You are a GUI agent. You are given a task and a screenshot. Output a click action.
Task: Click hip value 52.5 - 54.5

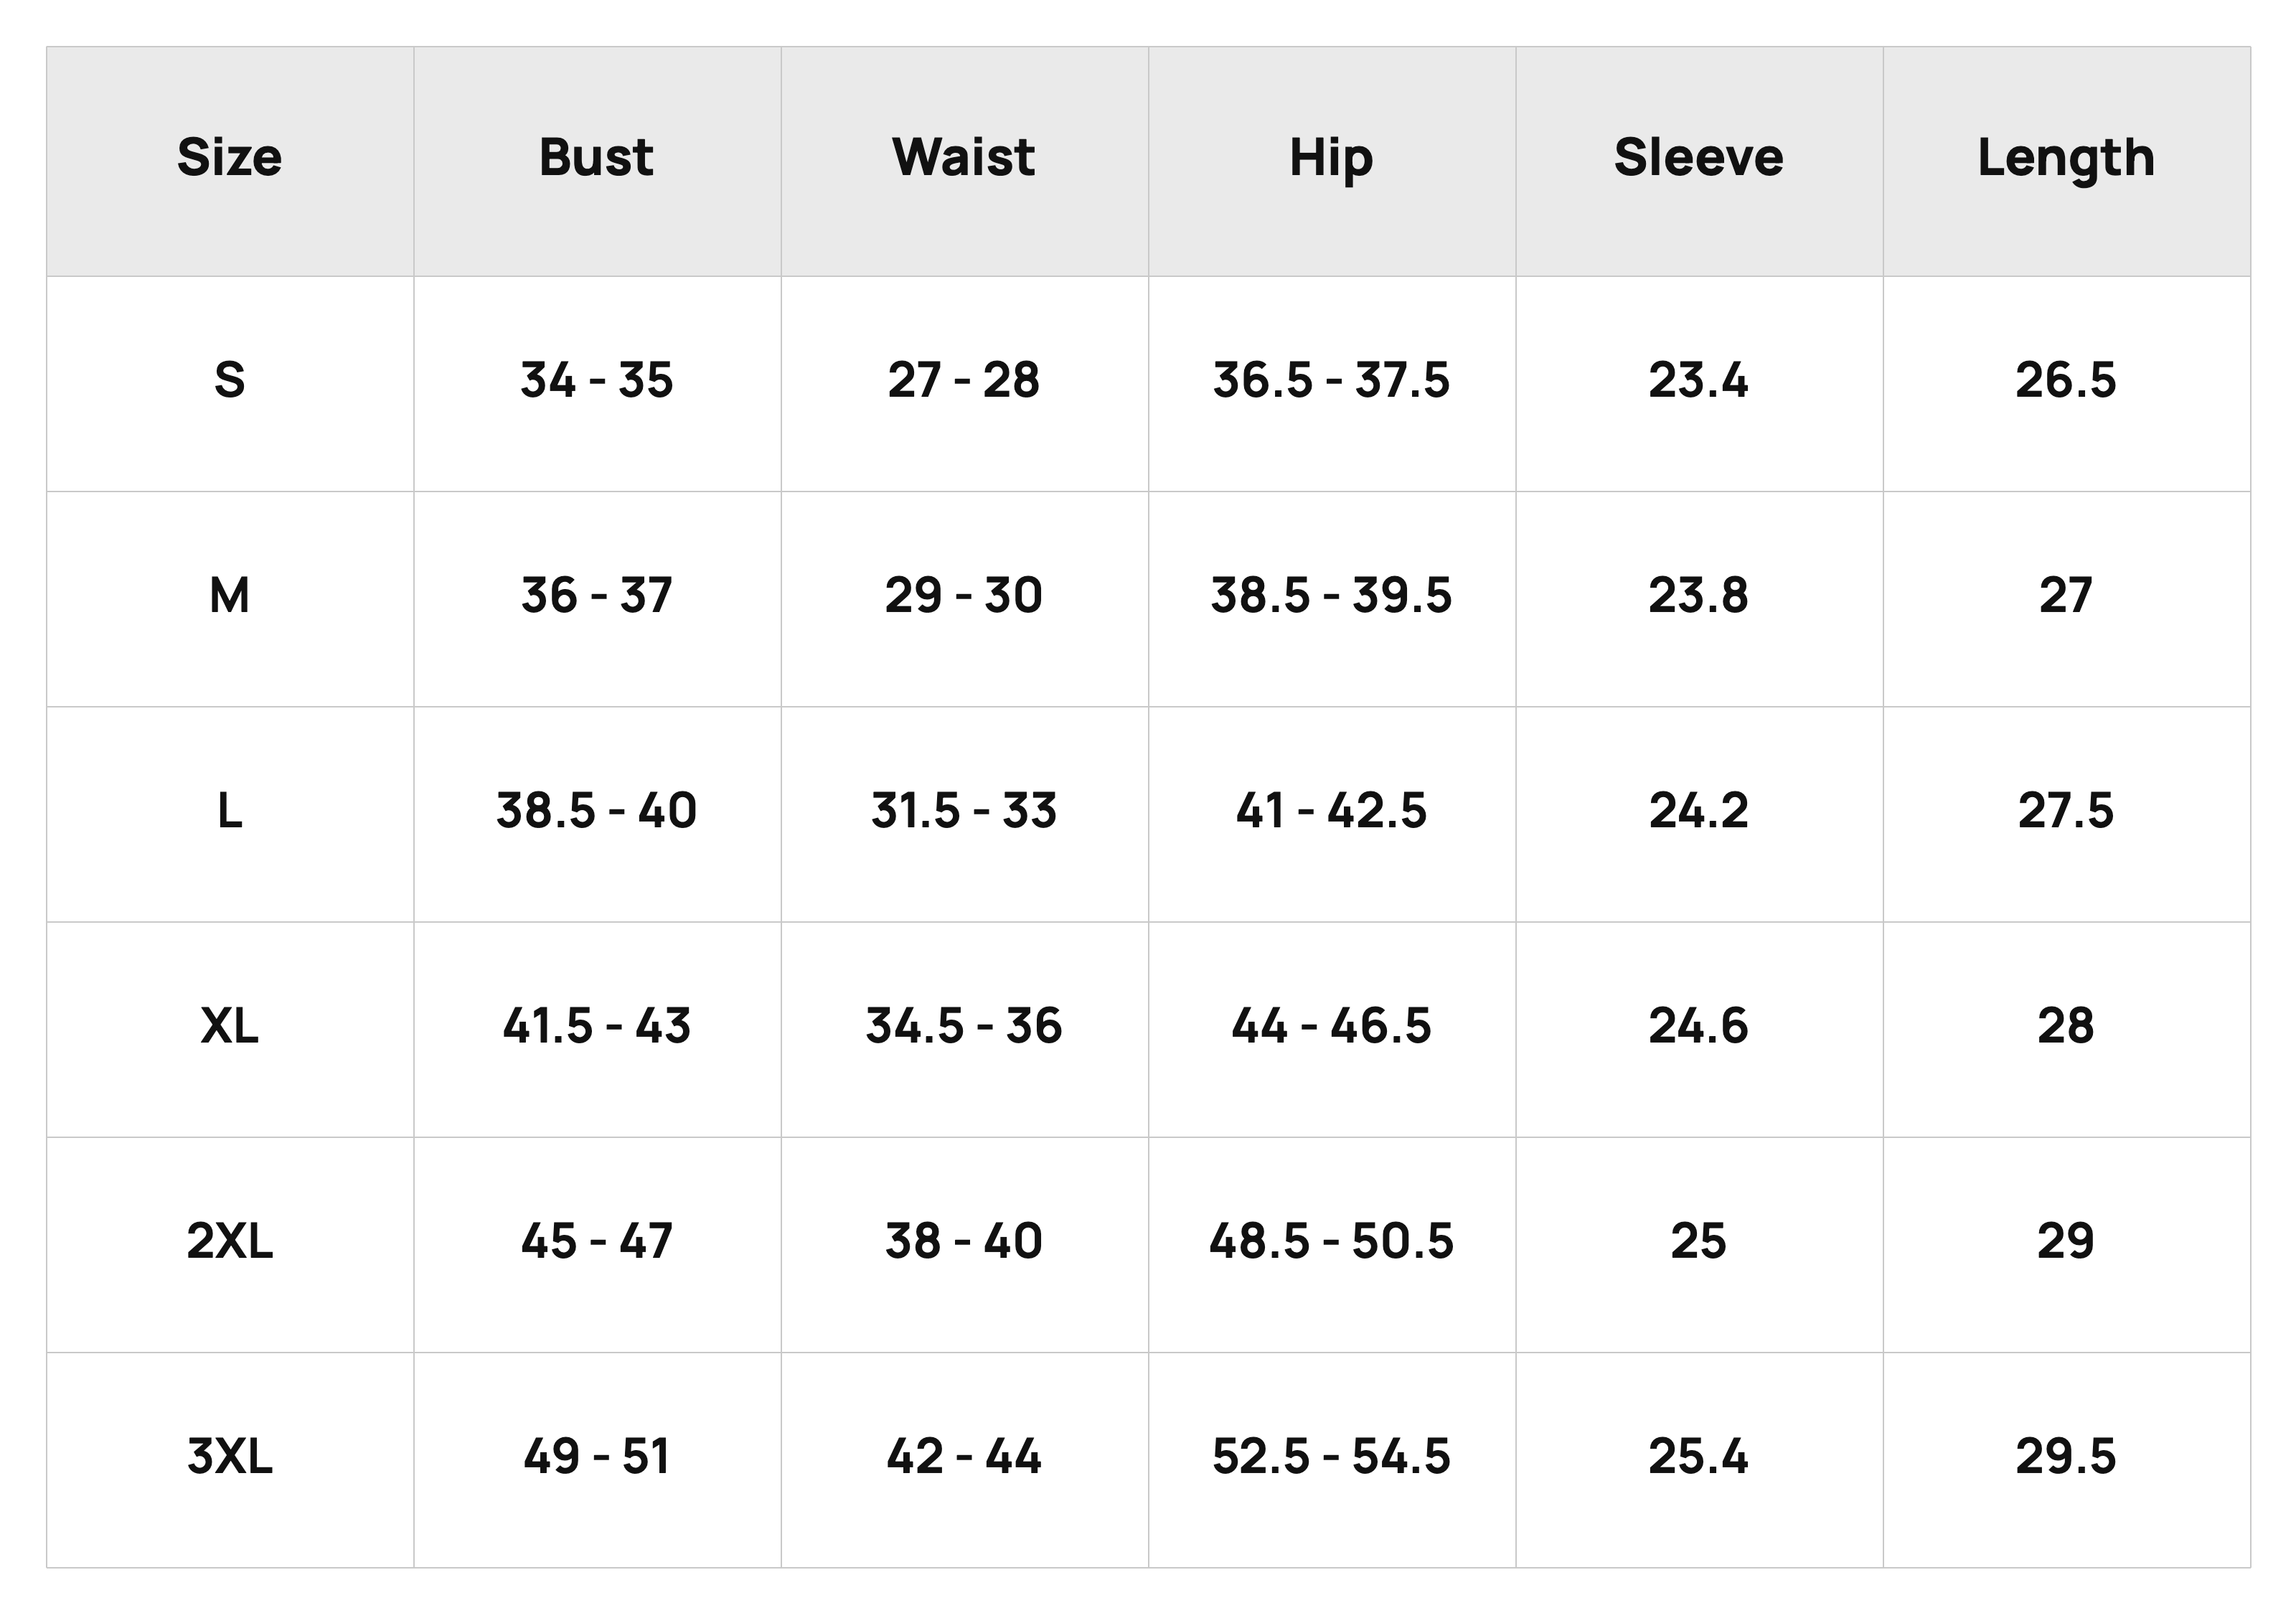coord(1331,1456)
